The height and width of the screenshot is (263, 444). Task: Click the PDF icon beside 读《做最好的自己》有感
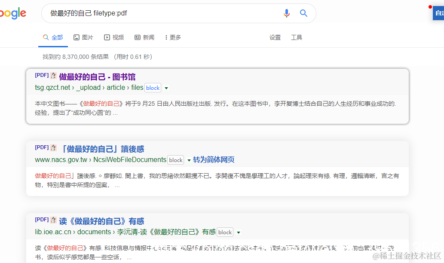(x=53, y=220)
